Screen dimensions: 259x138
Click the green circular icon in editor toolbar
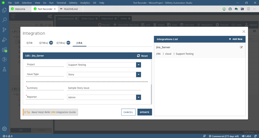[224, 9]
